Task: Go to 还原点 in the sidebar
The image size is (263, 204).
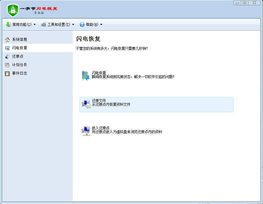Action: [38, 56]
